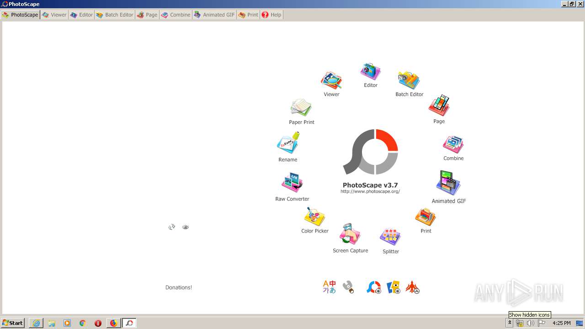
Task: Click the yellow-blue Mac app icon
Action: pos(394,287)
